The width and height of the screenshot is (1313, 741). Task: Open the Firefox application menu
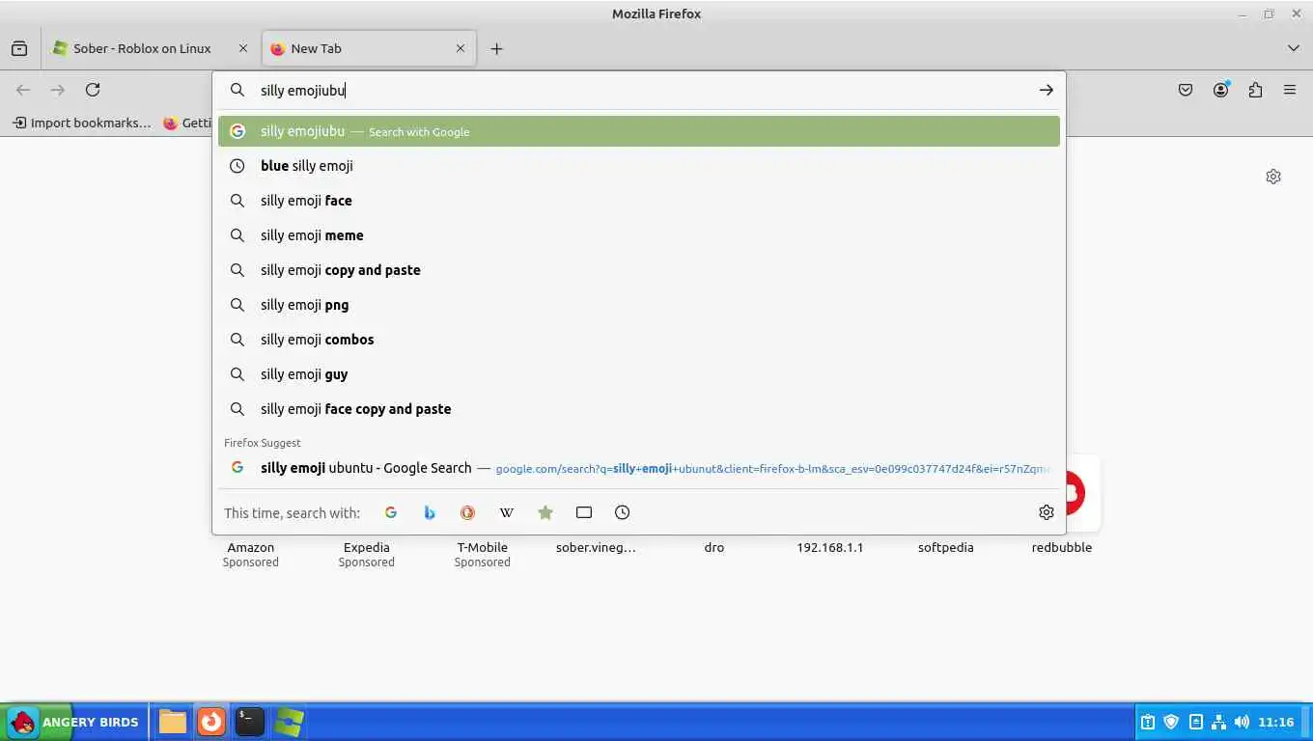point(1290,90)
